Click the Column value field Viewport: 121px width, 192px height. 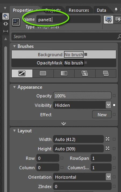(x=48, y=167)
